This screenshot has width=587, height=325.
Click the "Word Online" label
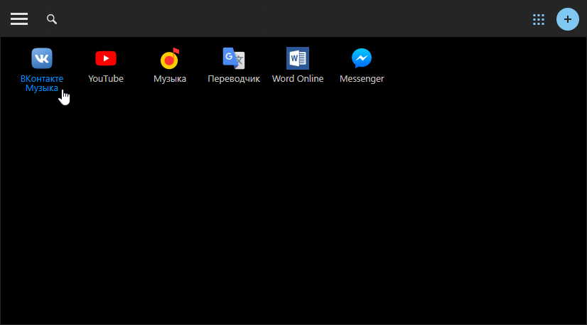298,79
